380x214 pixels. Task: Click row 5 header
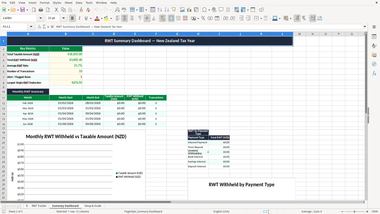tap(3, 66)
